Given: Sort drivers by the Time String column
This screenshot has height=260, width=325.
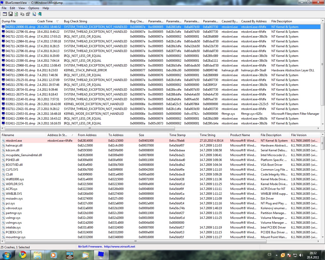Looking at the screenshot, I should coord(214,135).
